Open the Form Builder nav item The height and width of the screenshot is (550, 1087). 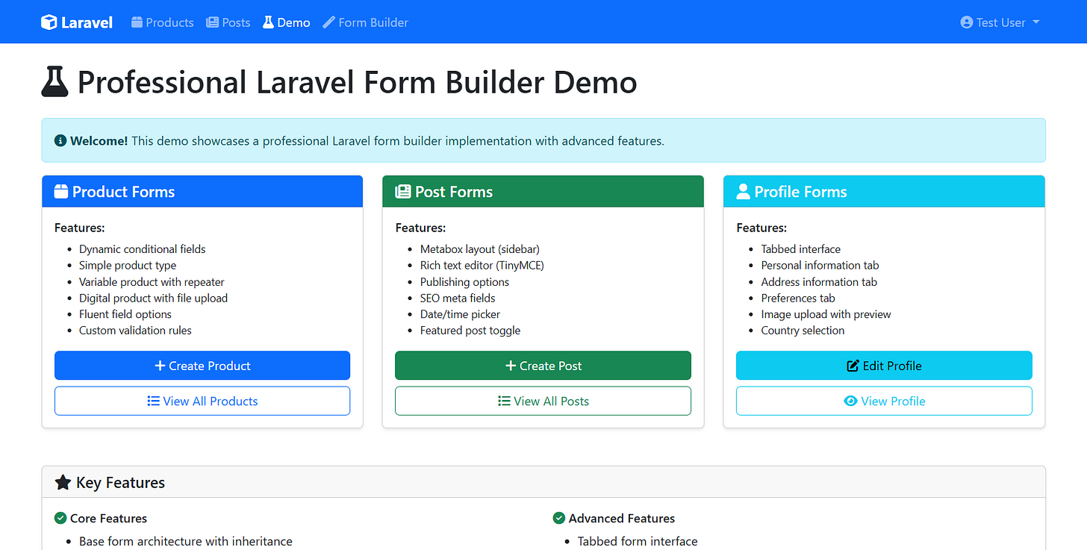click(x=365, y=22)
